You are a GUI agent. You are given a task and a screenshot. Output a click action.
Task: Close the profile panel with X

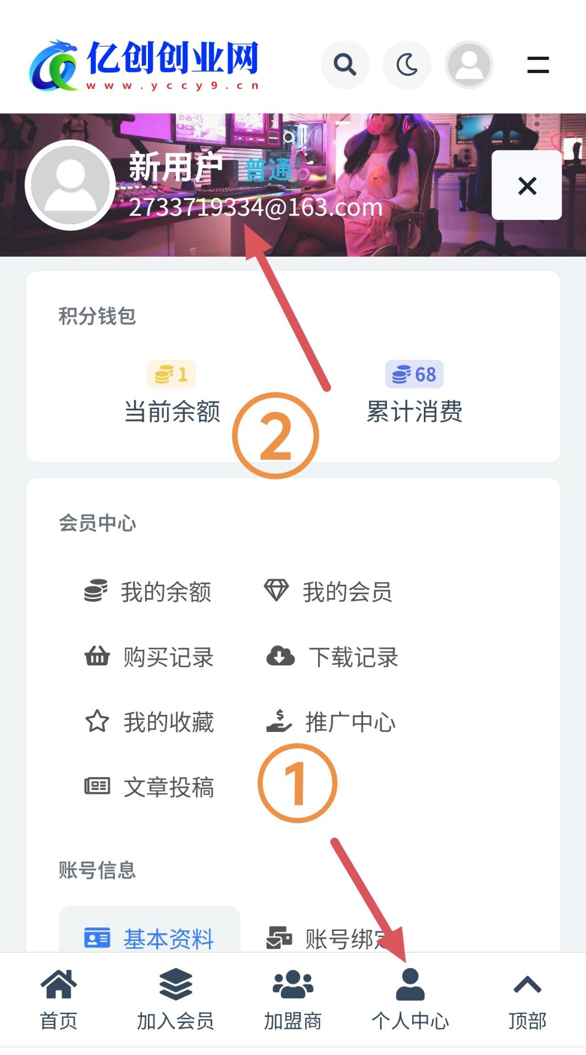[x=527, y=185]
